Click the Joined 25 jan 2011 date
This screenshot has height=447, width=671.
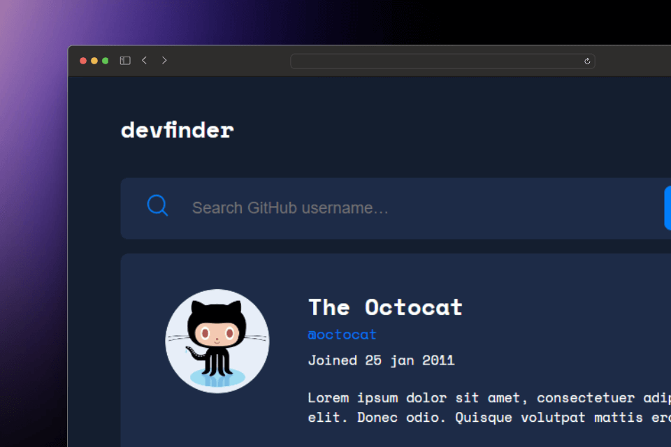point(381,360)
